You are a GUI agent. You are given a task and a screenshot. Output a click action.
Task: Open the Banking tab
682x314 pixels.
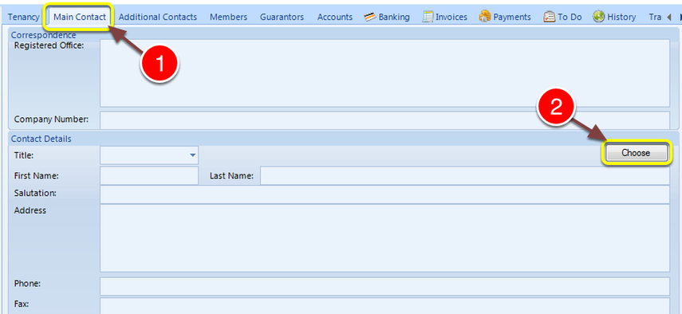pyautogui.click(x=387, y=17)
